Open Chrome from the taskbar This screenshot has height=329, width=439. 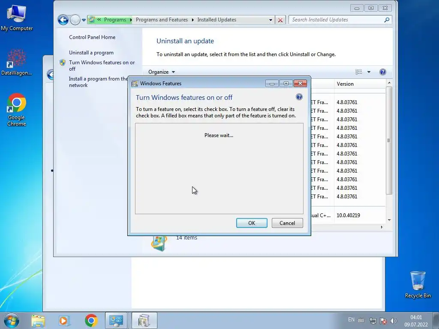click(x=91, y=320)
